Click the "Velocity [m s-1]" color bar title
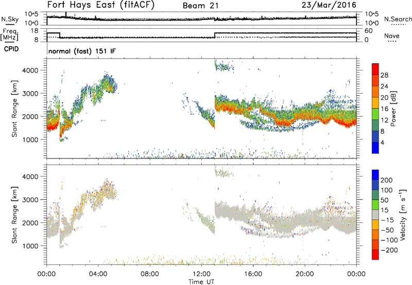412x285 pixels. coord(403,215)
